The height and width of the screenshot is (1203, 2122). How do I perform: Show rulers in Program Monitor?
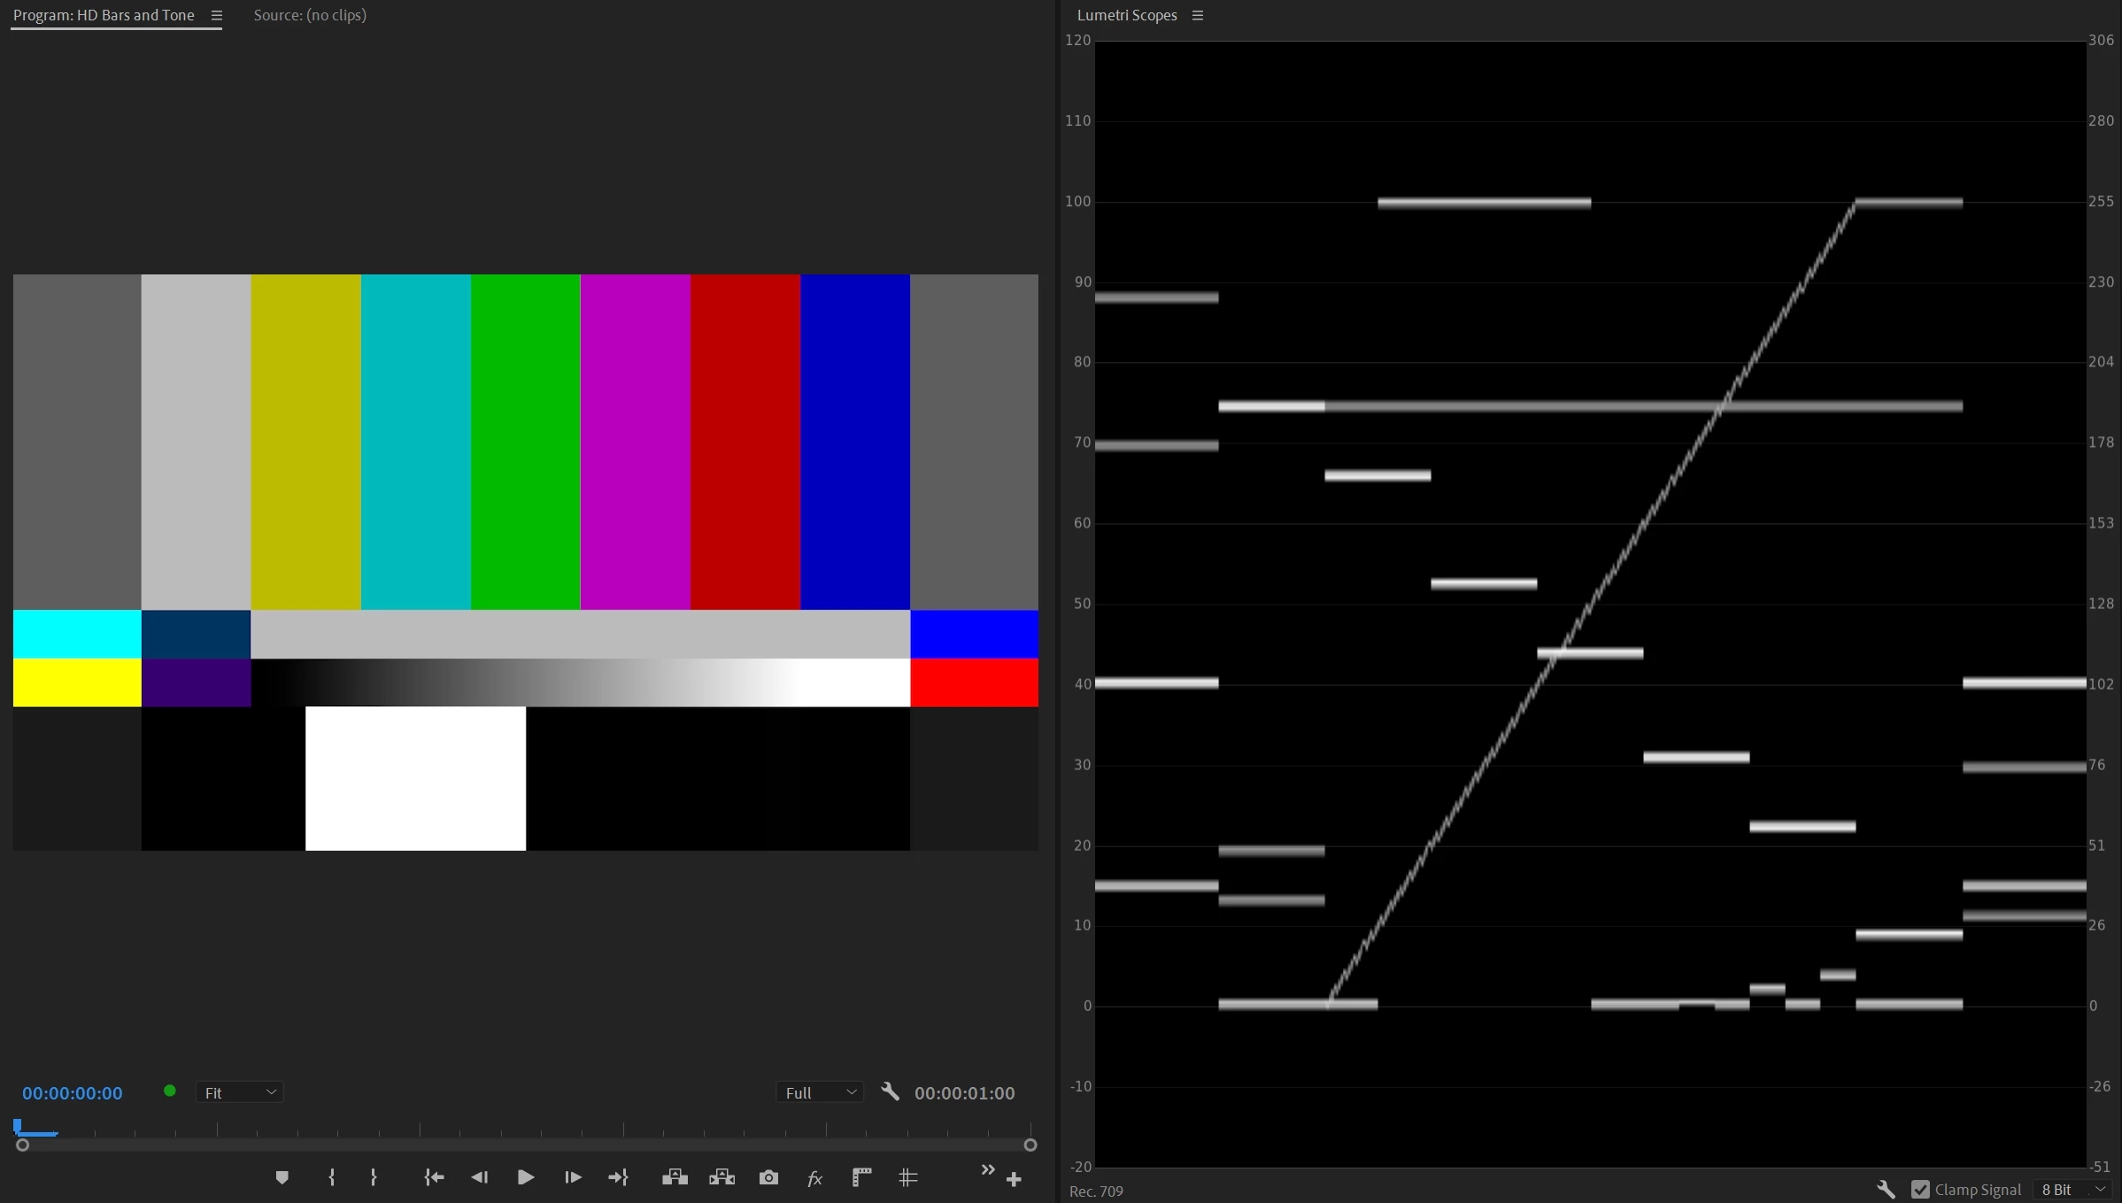tap(861, 1177)
